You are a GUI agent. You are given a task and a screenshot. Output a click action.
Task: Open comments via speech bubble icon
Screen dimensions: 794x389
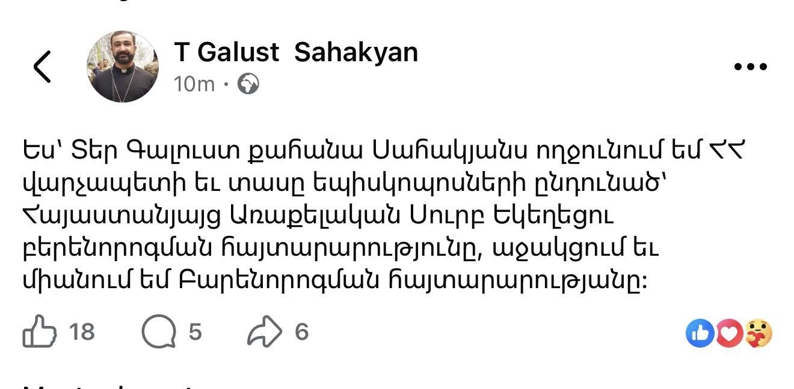point(158,332)
